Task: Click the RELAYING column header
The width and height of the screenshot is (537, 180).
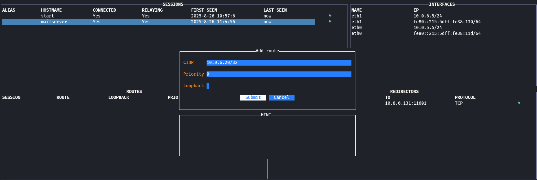Action: 152,10
